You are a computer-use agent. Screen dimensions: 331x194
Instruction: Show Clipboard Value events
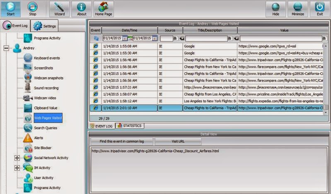coord(46,108)
